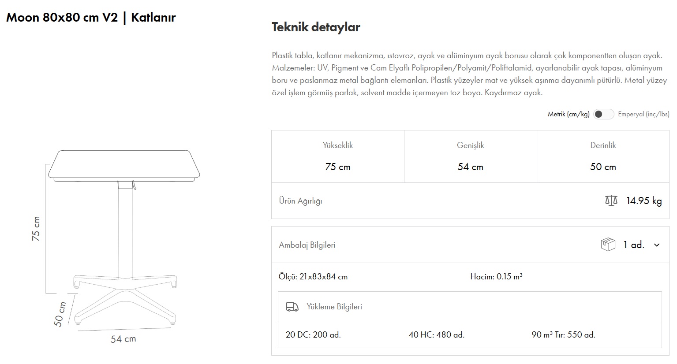677x364 pixels.
Task: Click the 20 DC: 200 ad. entry
Action: tap(313, 335)
